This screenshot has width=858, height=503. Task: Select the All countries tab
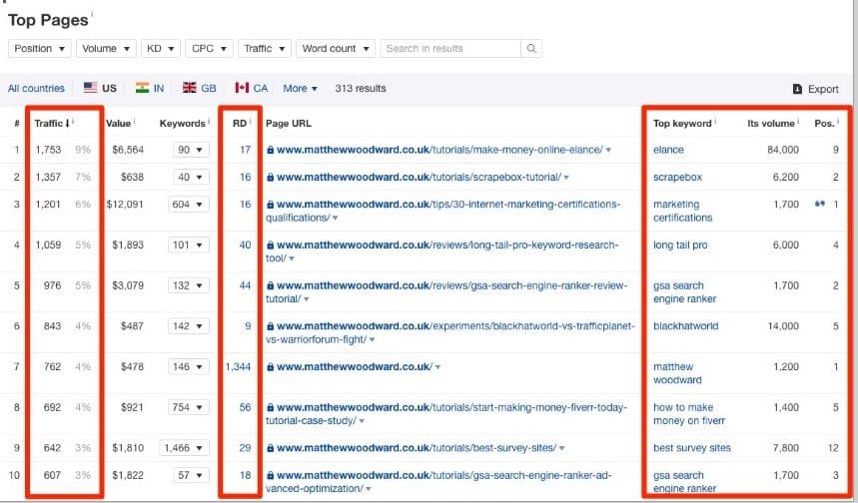pyautogui.click(x=36, y=88)
